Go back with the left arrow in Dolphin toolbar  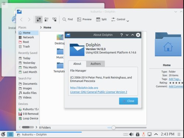21,20
